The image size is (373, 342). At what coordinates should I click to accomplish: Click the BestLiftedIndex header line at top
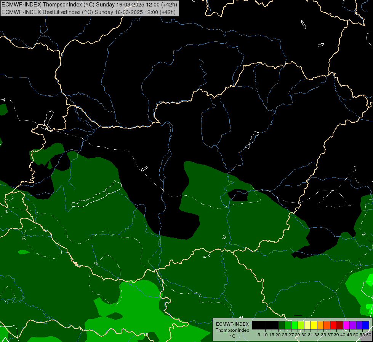88,12
